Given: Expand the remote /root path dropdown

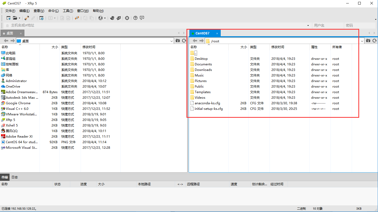Looking at the screenshot, I should pos(362,41).
